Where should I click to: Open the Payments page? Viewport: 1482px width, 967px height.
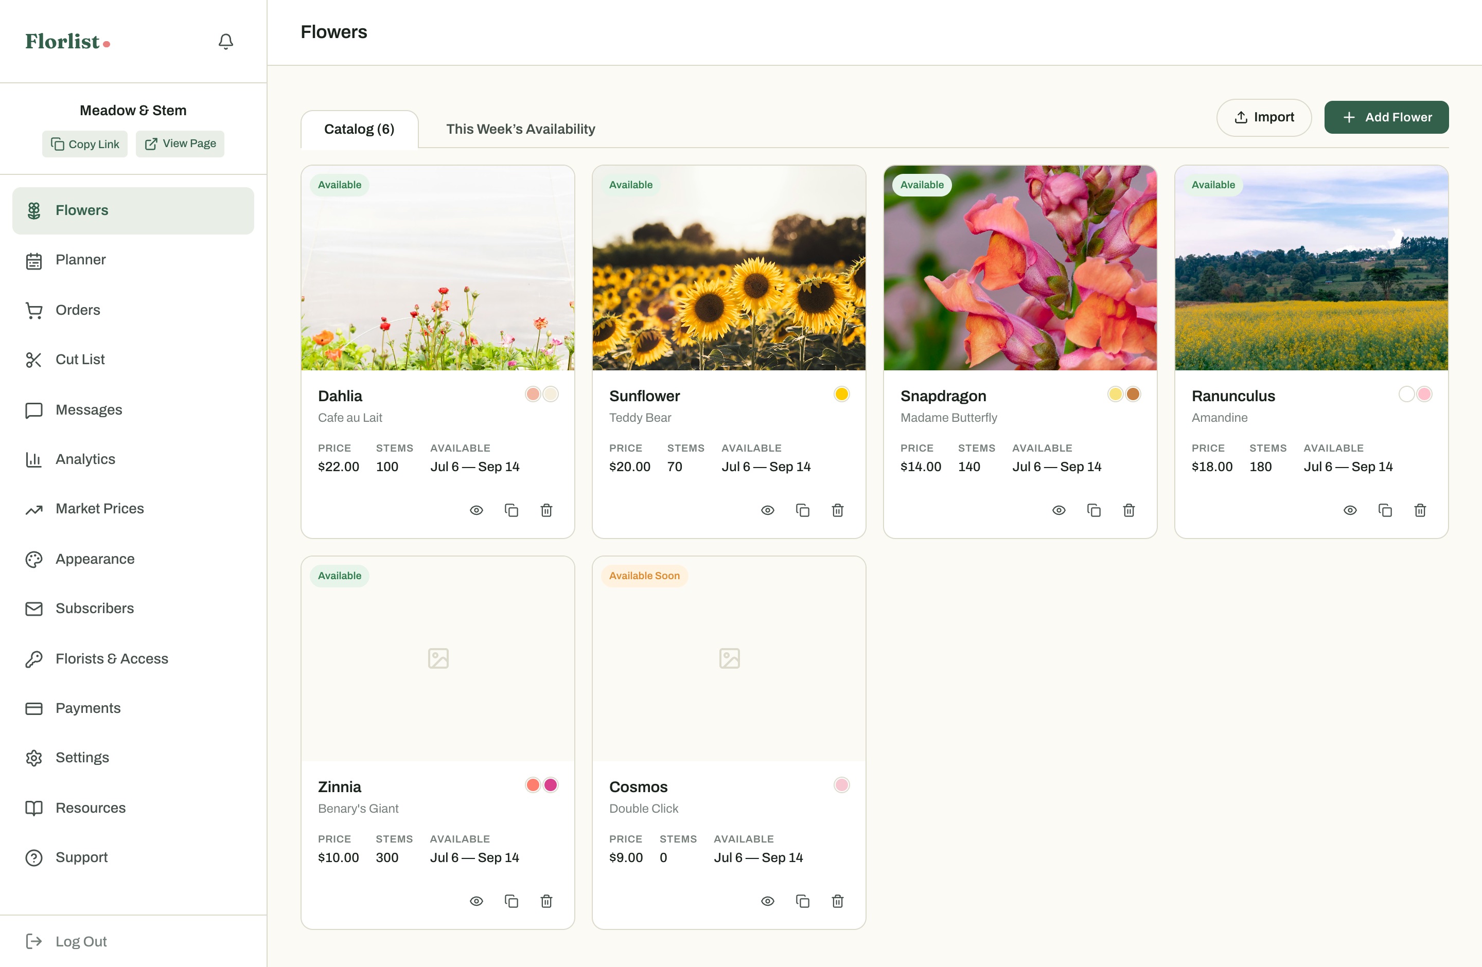tap(133, 708)
